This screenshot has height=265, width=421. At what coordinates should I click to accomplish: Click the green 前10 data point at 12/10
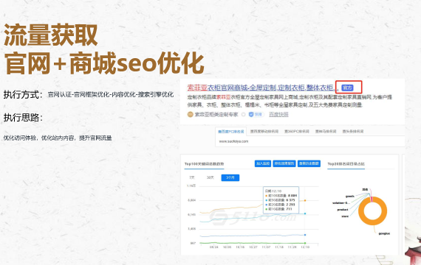pos(305,243)
